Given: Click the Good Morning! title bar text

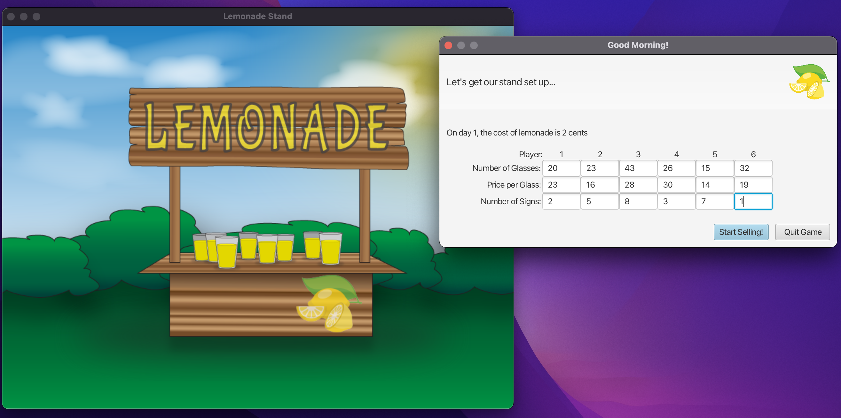Looking at the screenshot, I should click(x=638, y=45).
